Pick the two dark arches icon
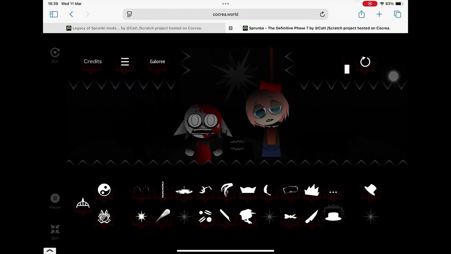 141,190
